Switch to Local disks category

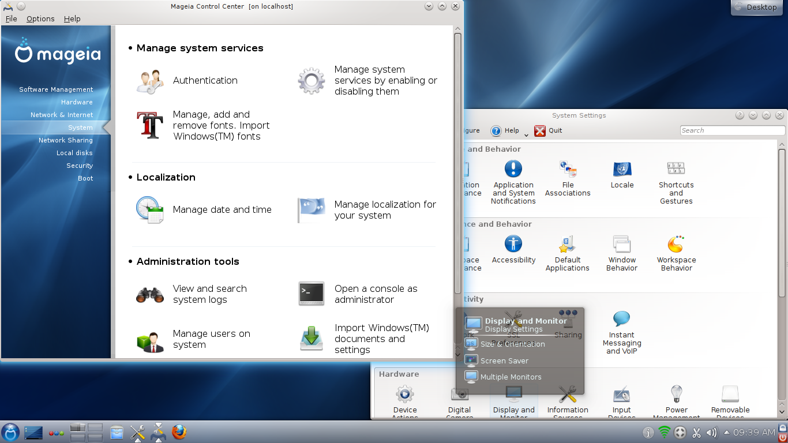pyautogui.click(x=74, y=153)
